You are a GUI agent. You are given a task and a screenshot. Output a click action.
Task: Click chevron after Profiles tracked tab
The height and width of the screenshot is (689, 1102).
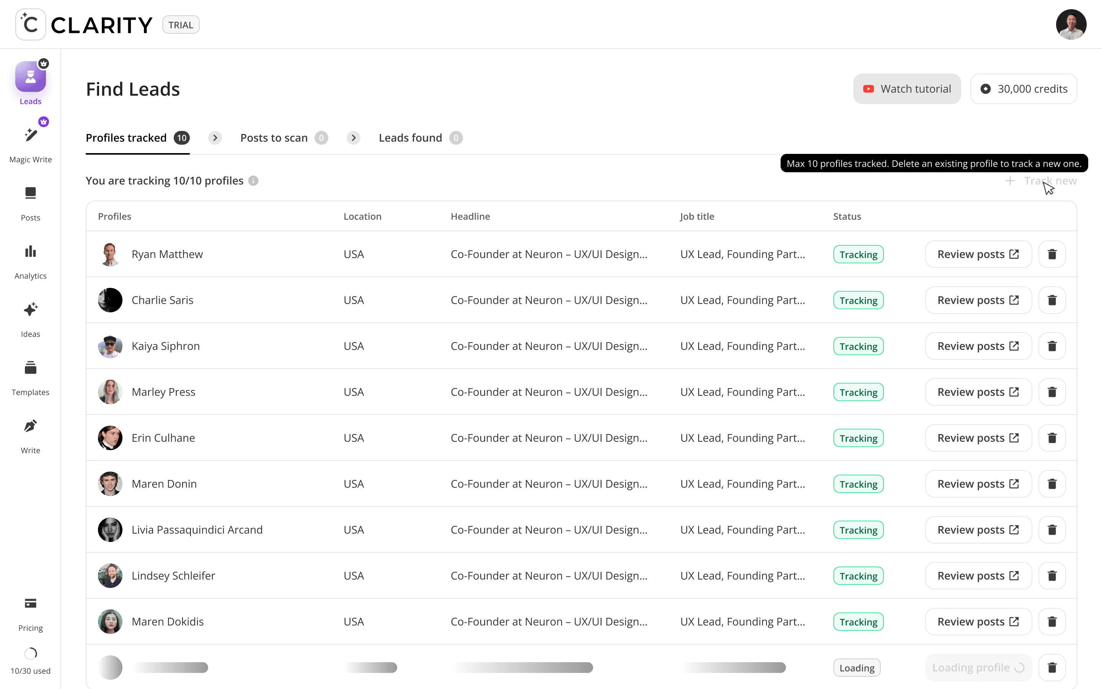click(215, 138)
